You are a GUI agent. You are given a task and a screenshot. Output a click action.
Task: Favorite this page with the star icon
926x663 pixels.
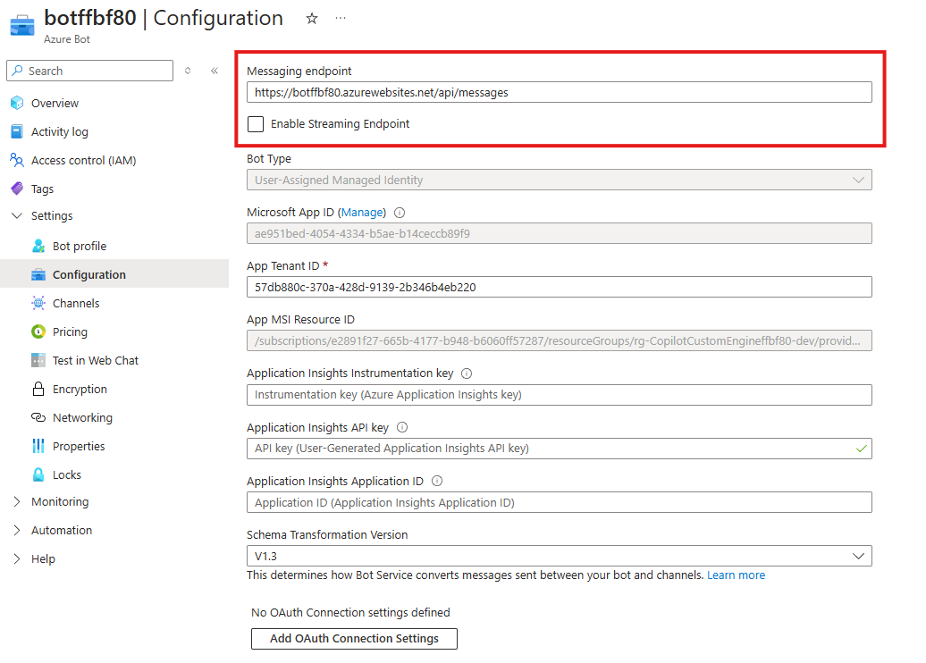point(312,18)
